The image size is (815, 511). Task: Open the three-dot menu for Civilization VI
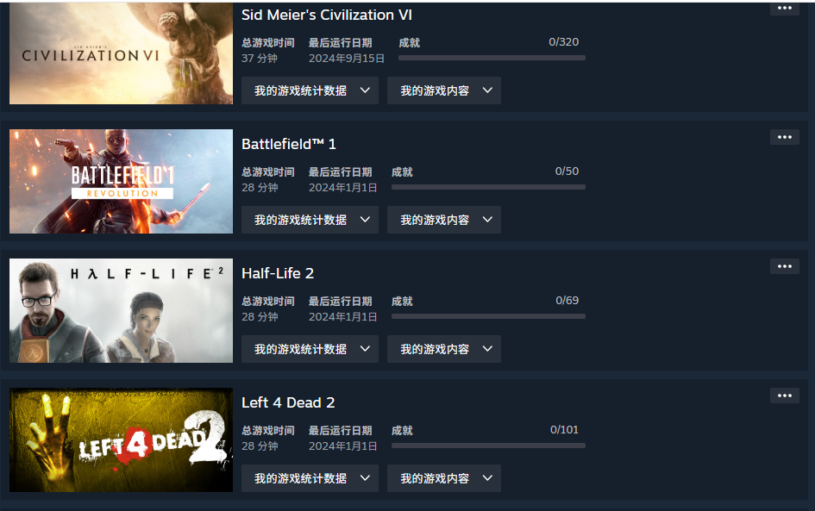784,9
